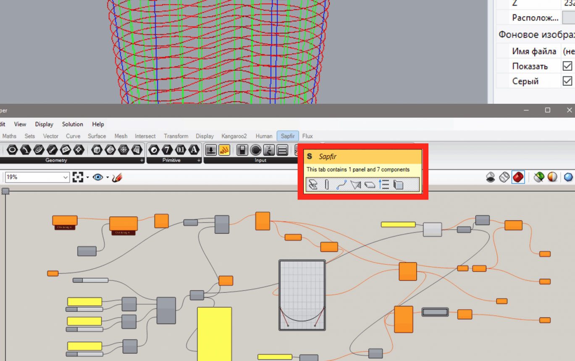The width and height of the screenshot is (575, 361).
Task: Toggle the Показать checkbox
Action: [567, 66]
